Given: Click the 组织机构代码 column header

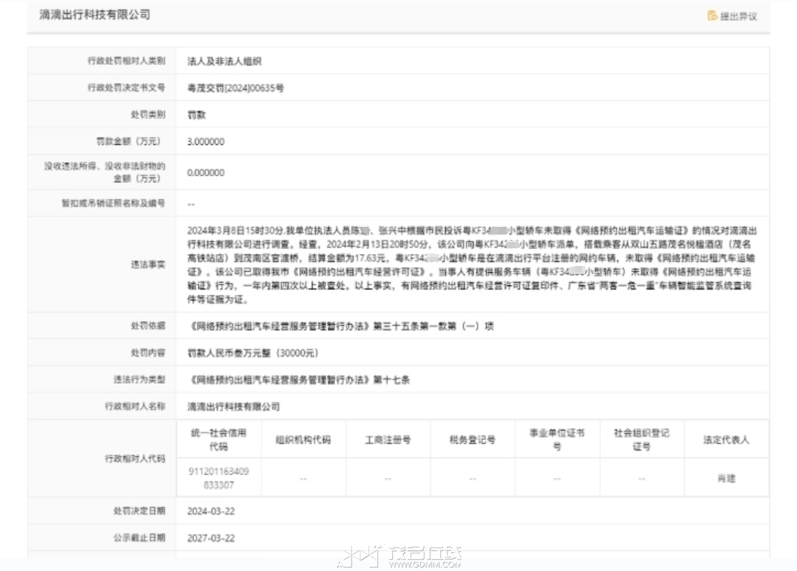Looking at the screenshot, I should click(303, 440).
